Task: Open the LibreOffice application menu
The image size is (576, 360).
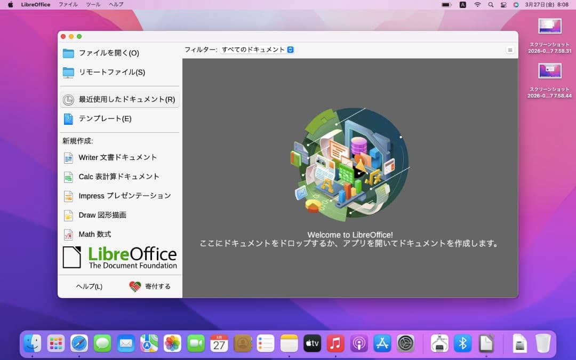Action: 36,4
